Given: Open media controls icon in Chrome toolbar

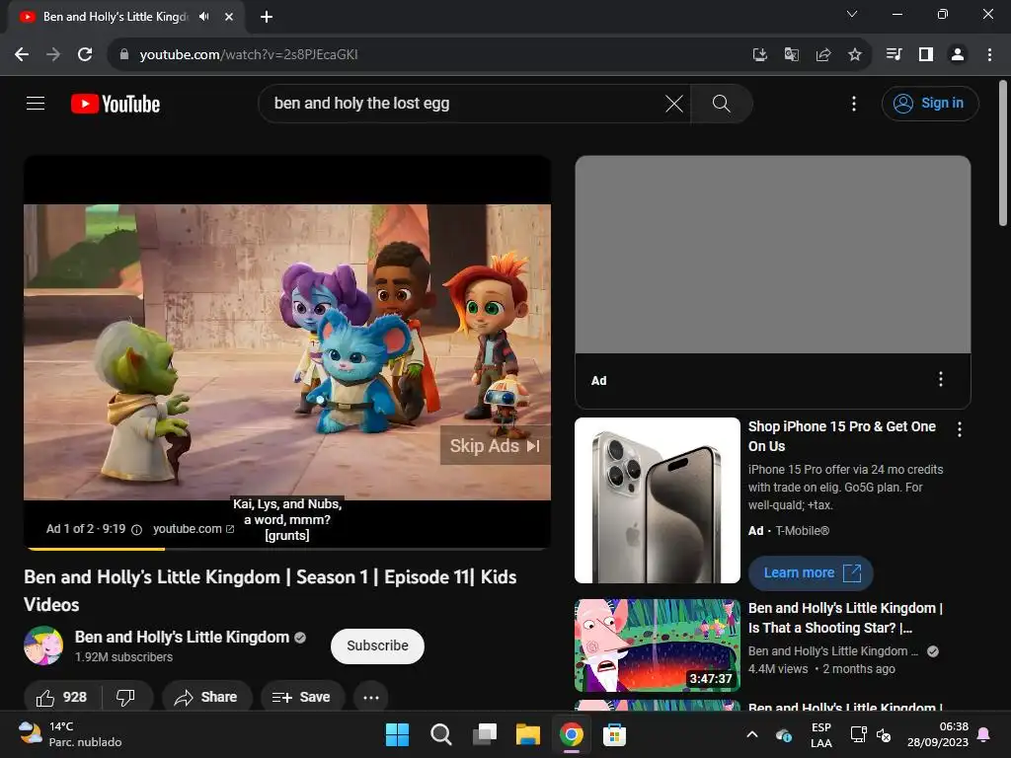Looking at the screenshot, I should pos(894,55).
